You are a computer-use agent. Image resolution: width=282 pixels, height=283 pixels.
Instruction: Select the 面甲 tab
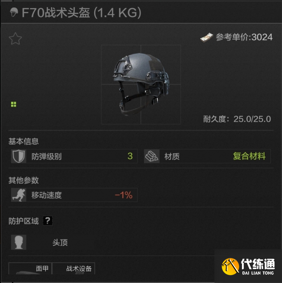pyautogui.click(x=30, y=269)
